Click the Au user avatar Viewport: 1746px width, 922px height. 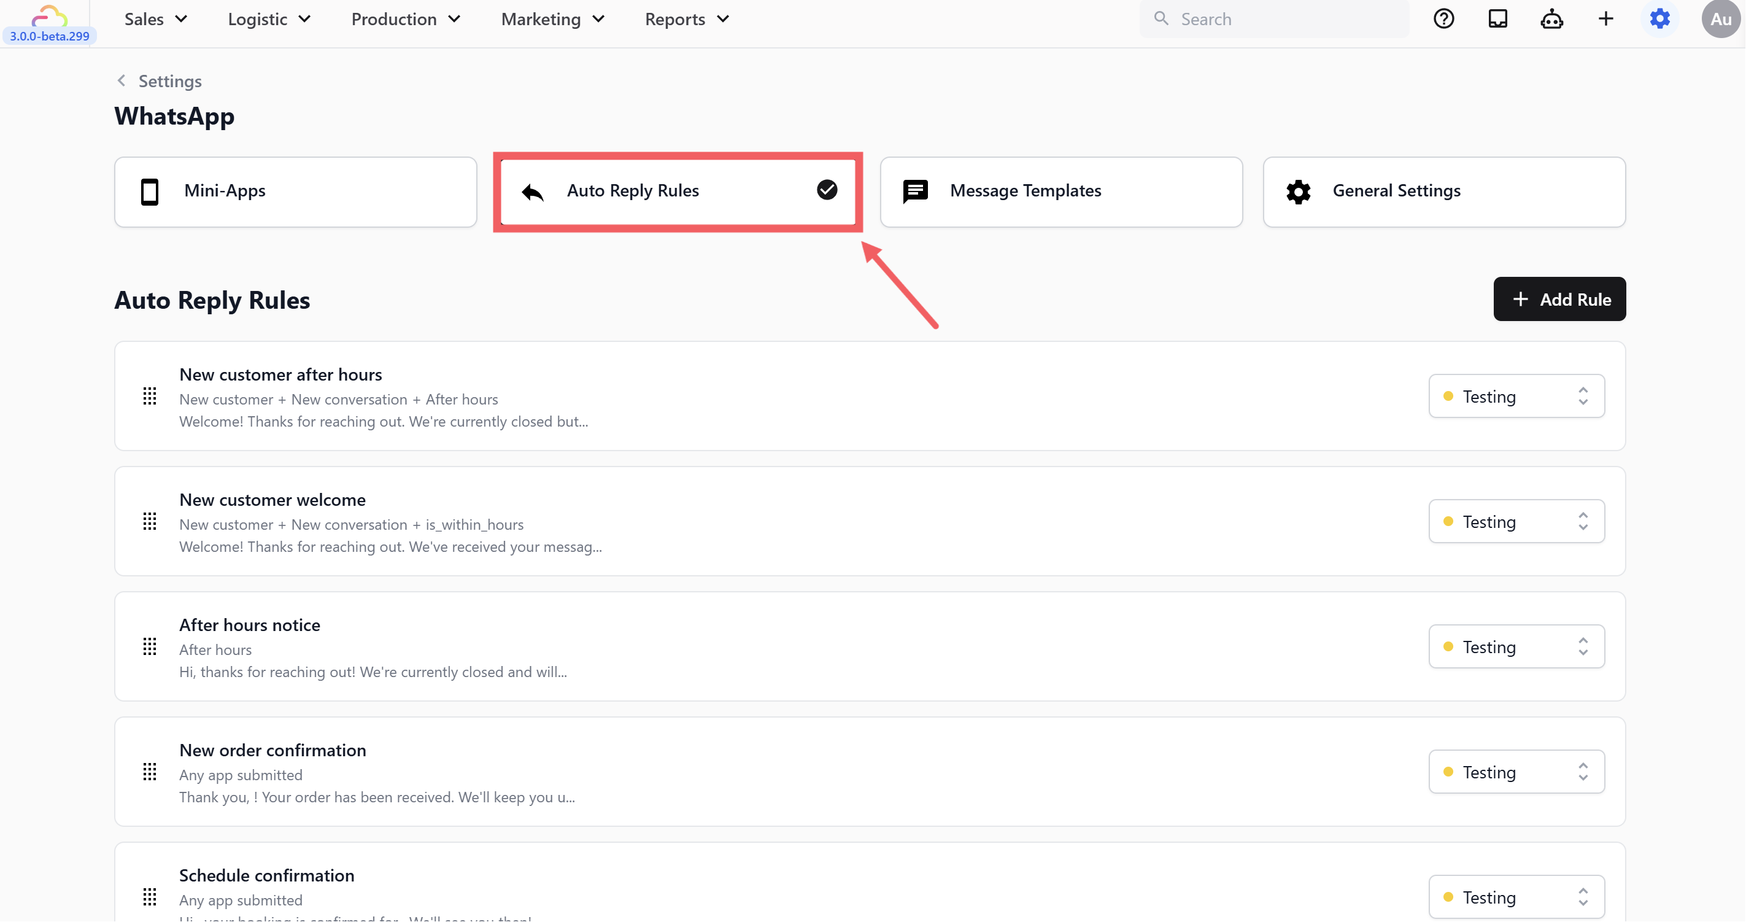pos(1720,19)
